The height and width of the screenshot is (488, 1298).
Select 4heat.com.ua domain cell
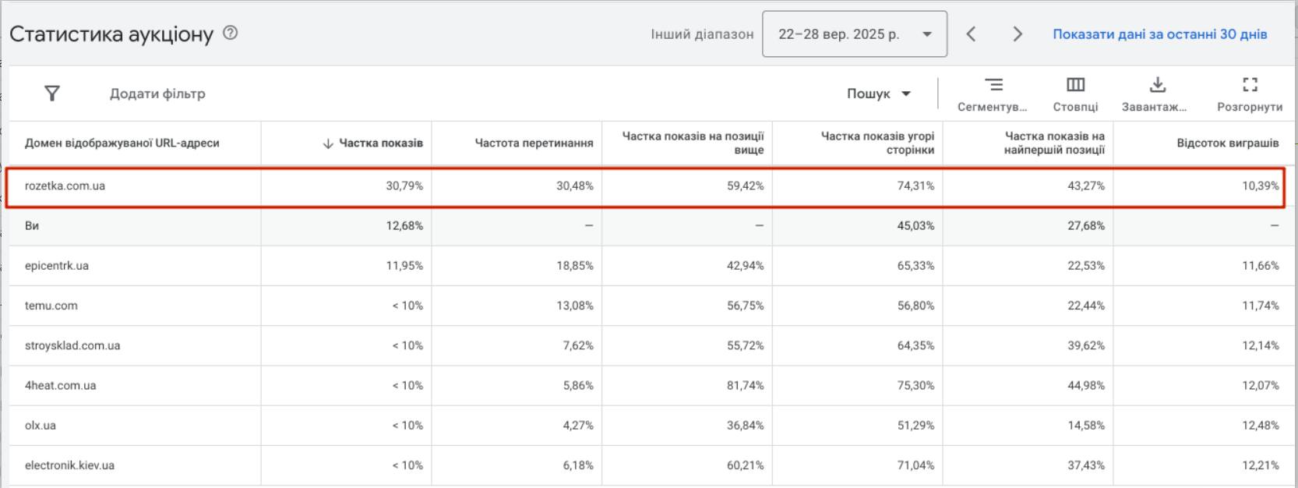[61, 386]
